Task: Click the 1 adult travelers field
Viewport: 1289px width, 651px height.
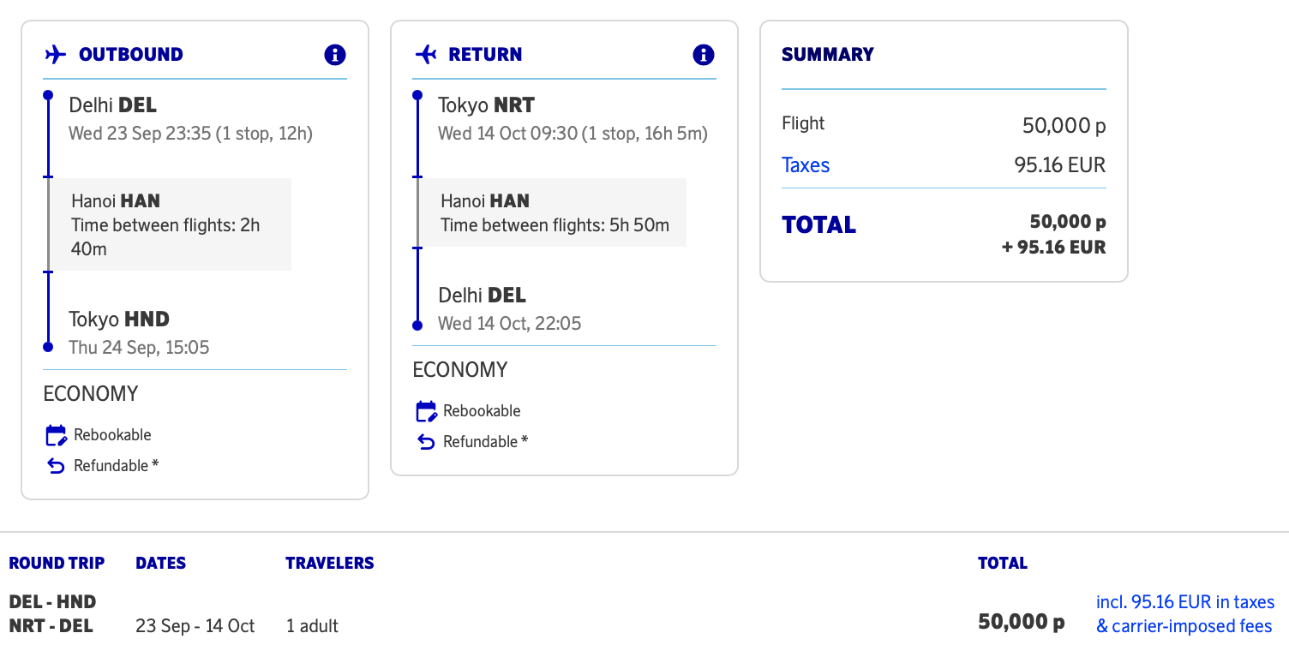Action: [312, 625]
